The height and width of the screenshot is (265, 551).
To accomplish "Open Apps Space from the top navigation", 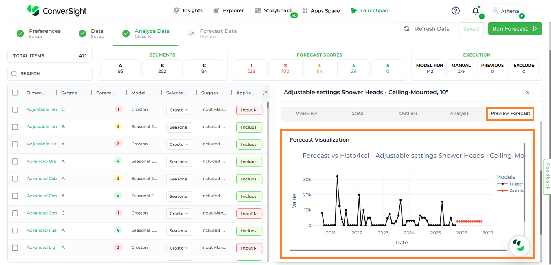I will click(x=321, y=11).
